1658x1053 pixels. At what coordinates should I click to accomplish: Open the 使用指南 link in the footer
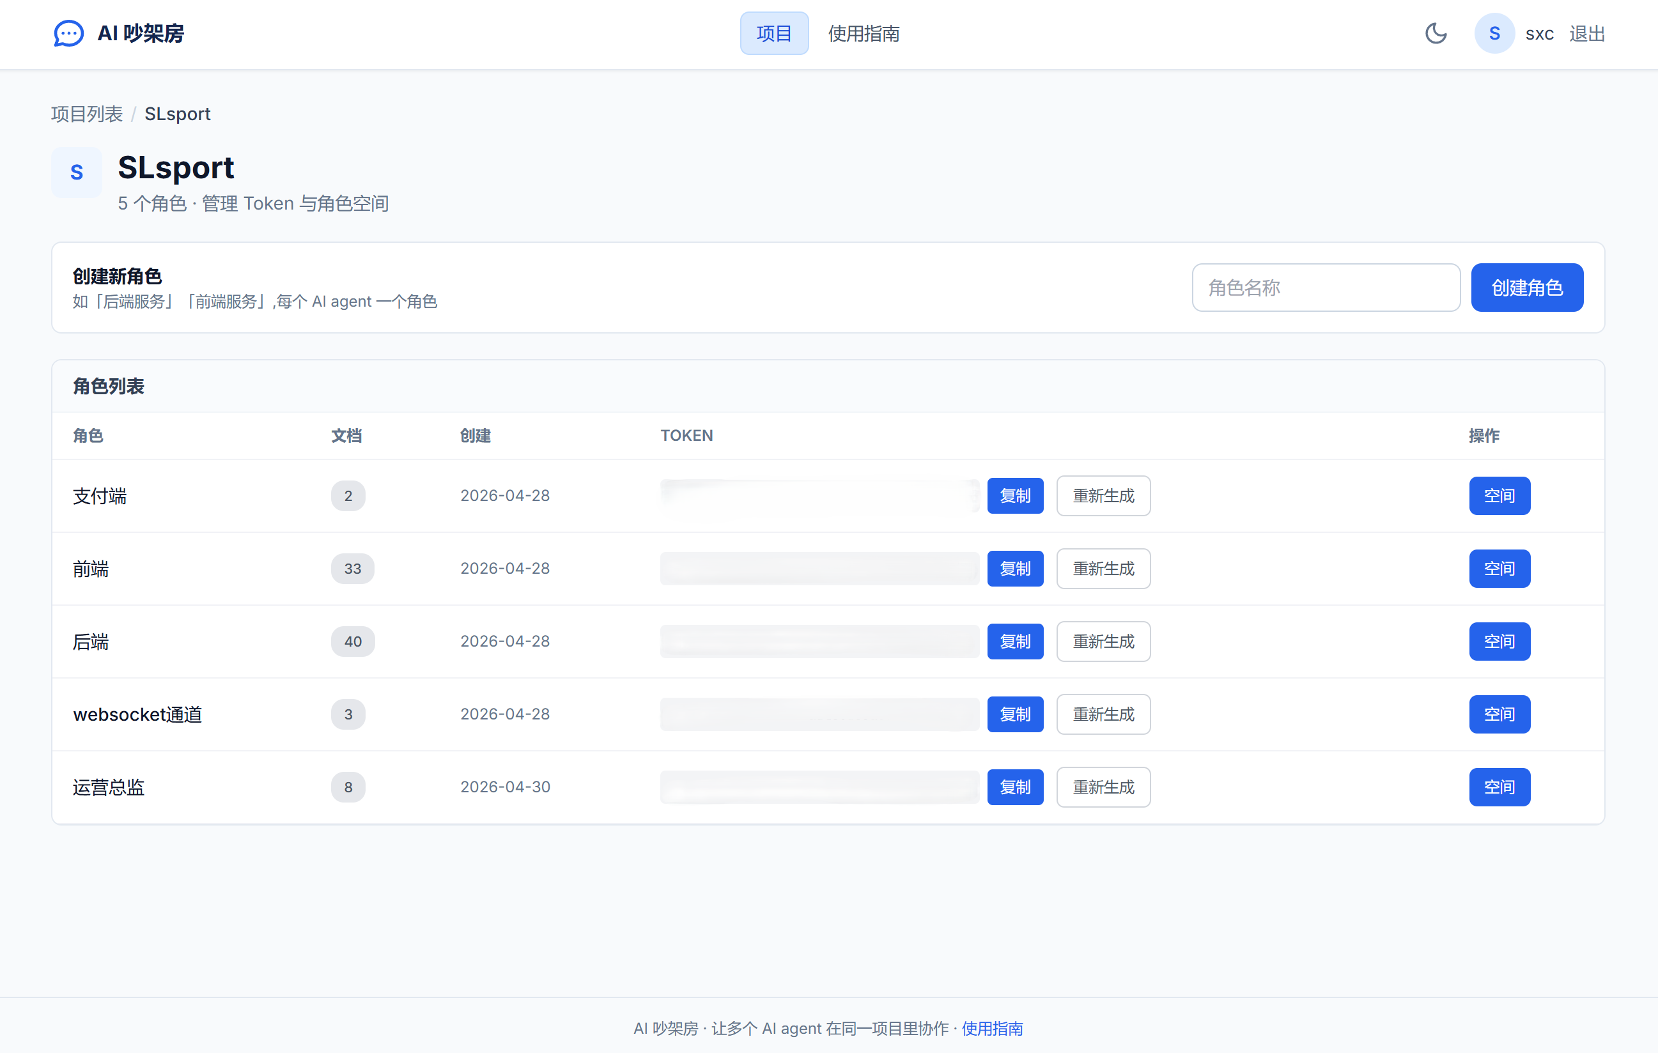[x=991, y=1029]
